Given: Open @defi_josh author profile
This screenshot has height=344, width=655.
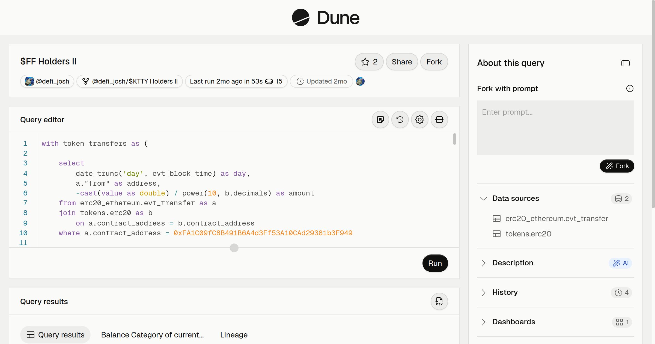Looking at the screenshot, I should click(x=47, y=81).
